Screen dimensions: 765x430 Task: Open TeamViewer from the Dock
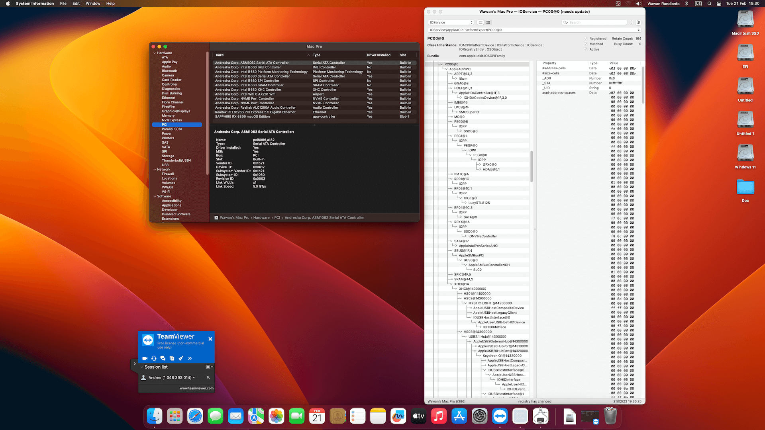[500, 416]
